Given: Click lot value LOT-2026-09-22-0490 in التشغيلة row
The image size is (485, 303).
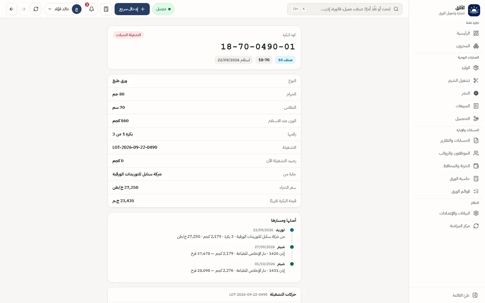Looking at the screenshot, I should coord(135,147).
